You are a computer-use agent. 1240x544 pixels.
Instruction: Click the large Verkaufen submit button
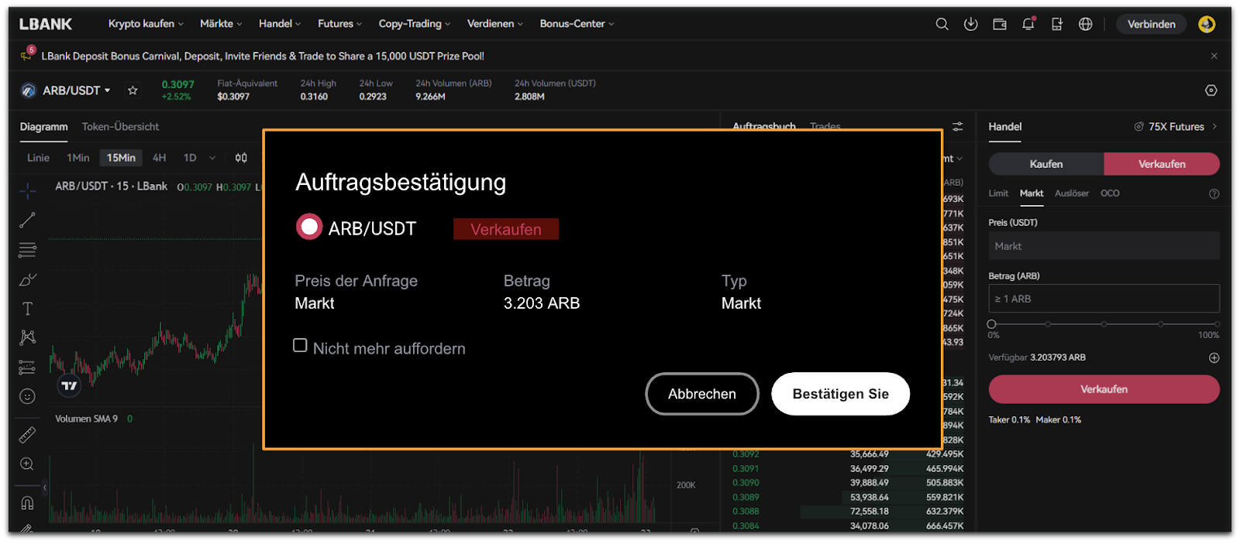pos(1104,389)
